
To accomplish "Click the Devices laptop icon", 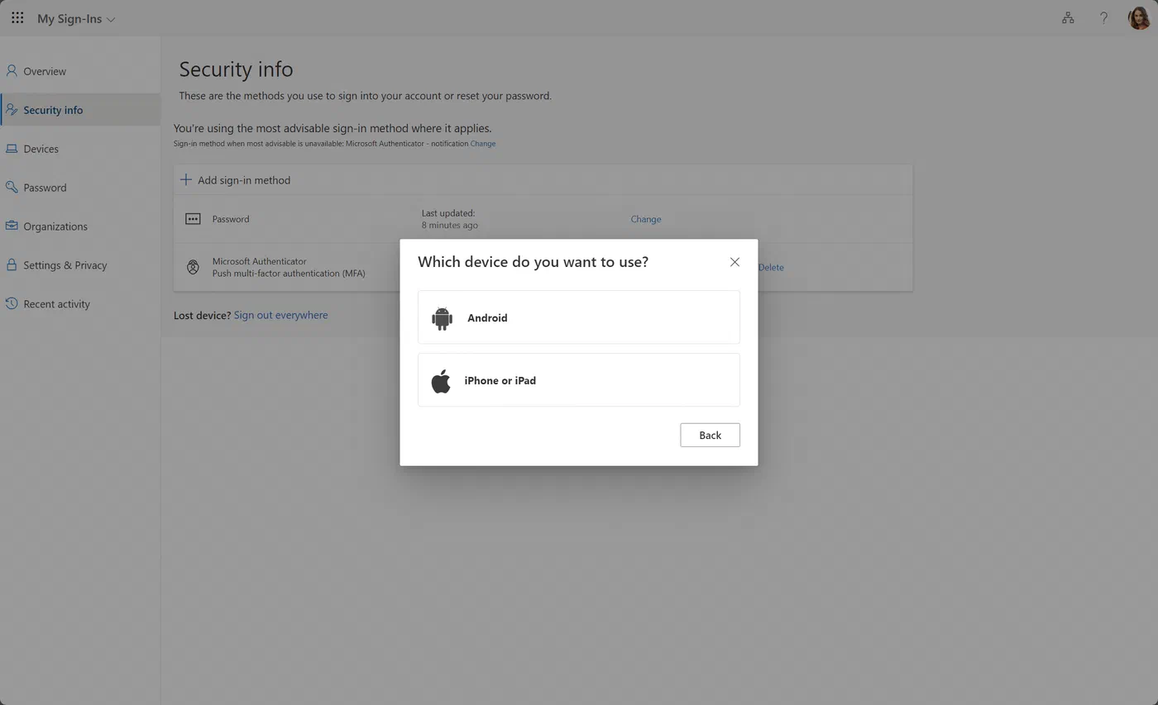I will (12, 149).
